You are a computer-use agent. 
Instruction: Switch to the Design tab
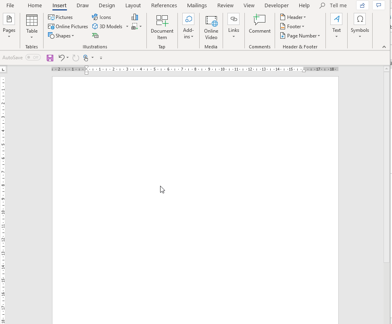(x=106, y=5)
